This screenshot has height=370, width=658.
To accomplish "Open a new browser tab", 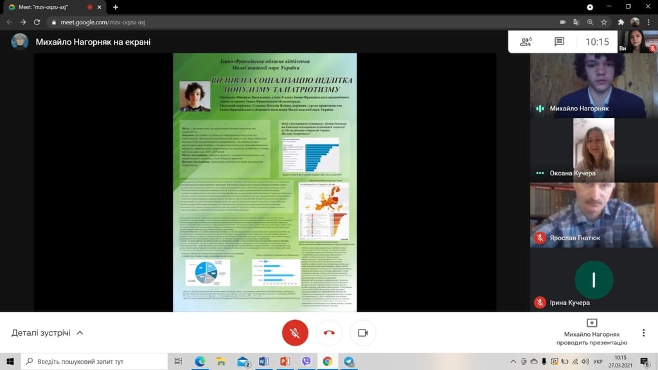I will point(116,7).
